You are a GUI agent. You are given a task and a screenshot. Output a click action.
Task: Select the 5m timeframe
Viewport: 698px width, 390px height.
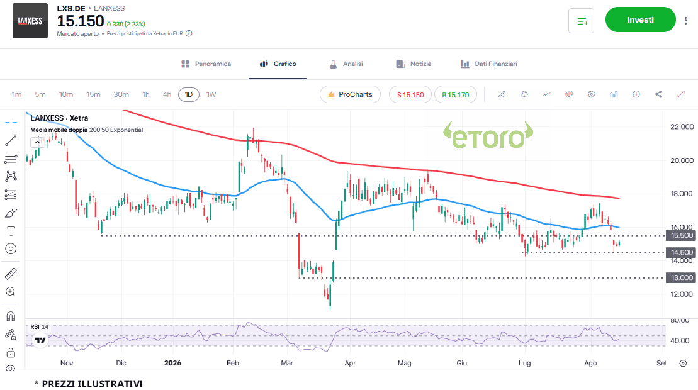tap(40, 94)
